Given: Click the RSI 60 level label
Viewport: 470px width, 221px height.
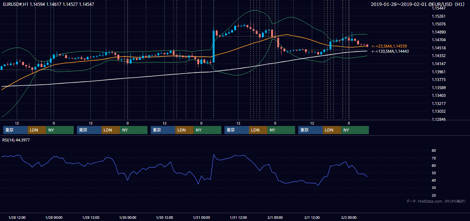Looking at the screenshot, I should click(434, 165).
